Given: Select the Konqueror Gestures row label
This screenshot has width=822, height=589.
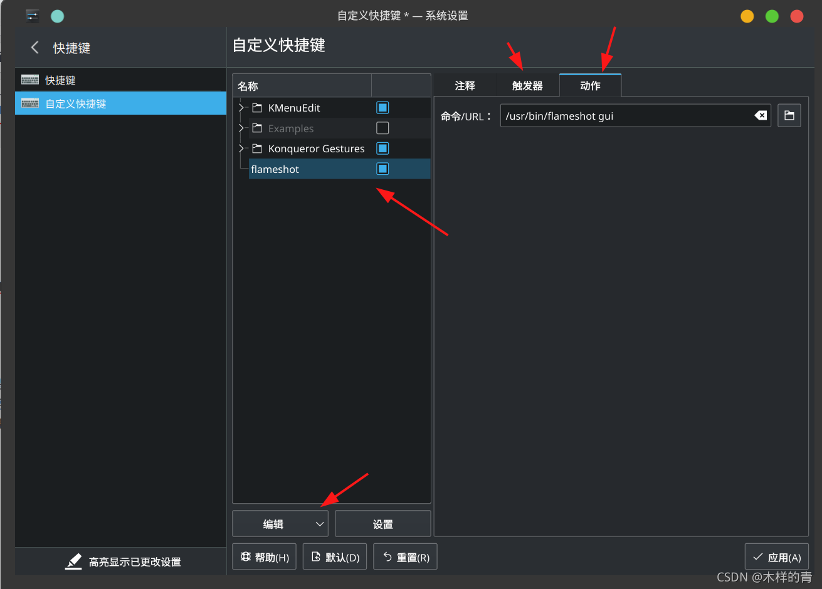Looking at the screenshot, I should [317, 149].
